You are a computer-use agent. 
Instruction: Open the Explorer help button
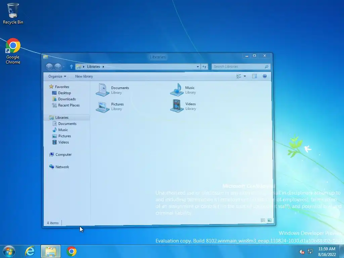[265, 76]
